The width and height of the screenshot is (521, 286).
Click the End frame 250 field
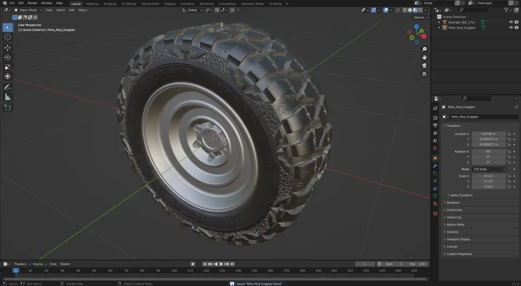418,264
